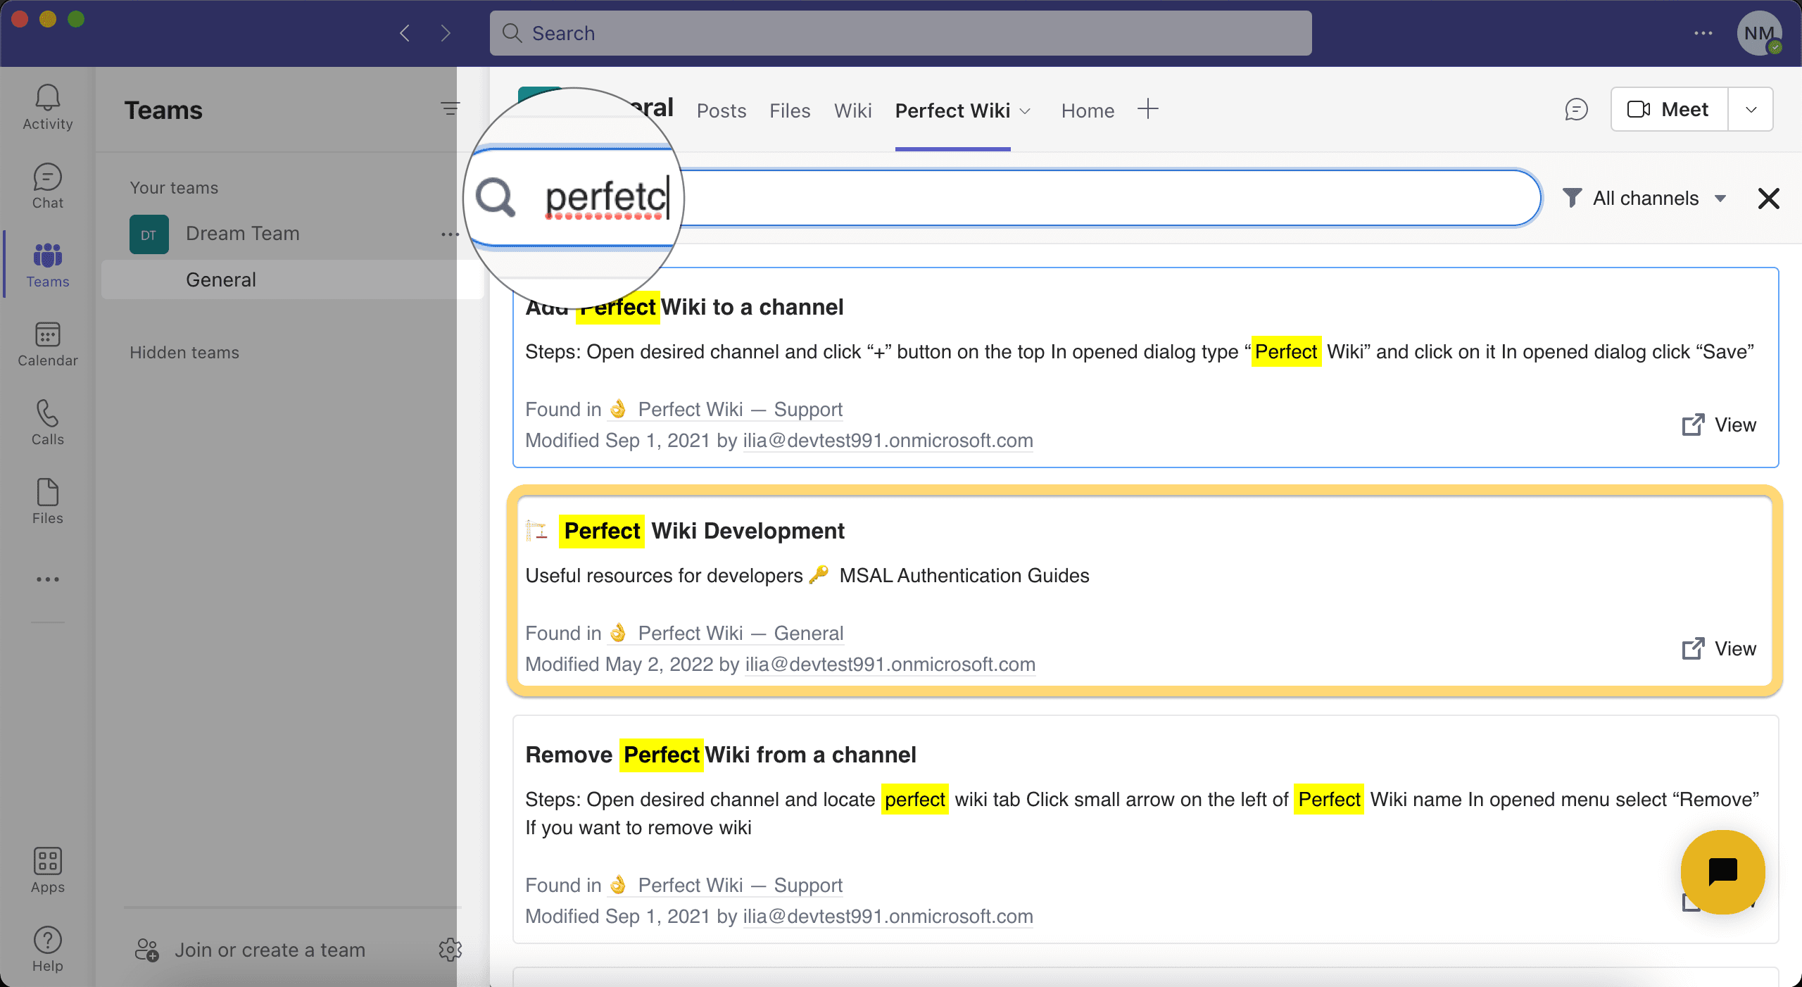
Task: Open the yellow chat assistant bubble
Action: pos(1722,872)
